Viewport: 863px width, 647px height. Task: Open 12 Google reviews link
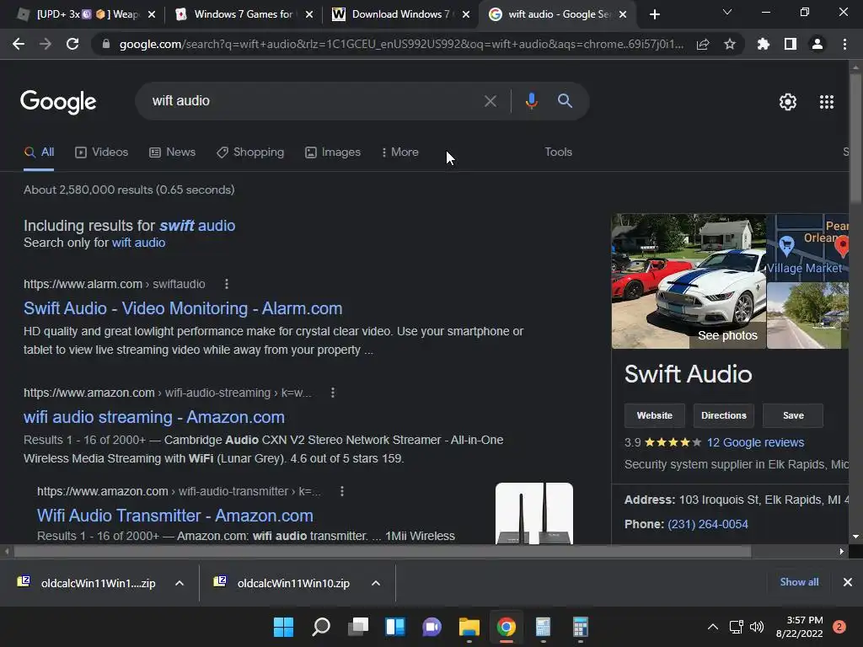(755, 443)
